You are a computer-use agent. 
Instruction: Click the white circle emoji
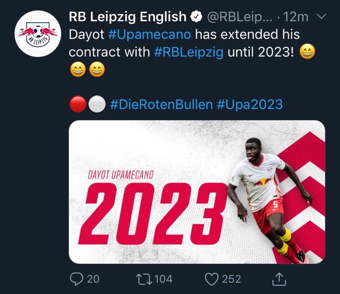[97, 104]
